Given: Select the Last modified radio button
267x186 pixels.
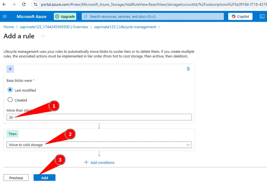Looking at the screenshot, I should click(10, 90).
